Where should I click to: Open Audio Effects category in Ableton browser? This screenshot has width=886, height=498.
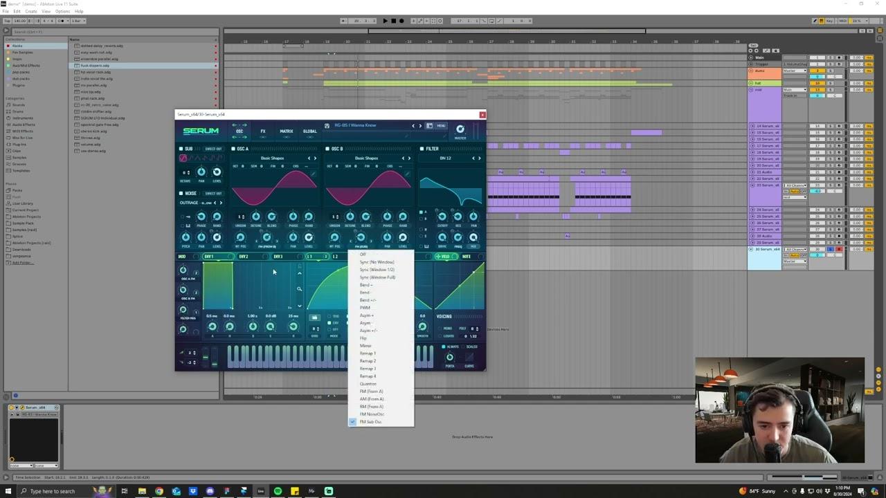click(22, 124)
